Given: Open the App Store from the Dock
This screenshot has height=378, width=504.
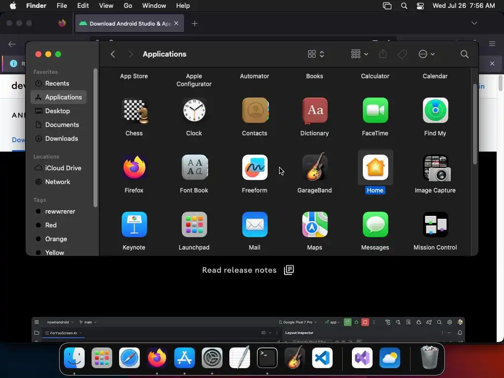Looking at the screenshot, I should (x=185, y=358).
